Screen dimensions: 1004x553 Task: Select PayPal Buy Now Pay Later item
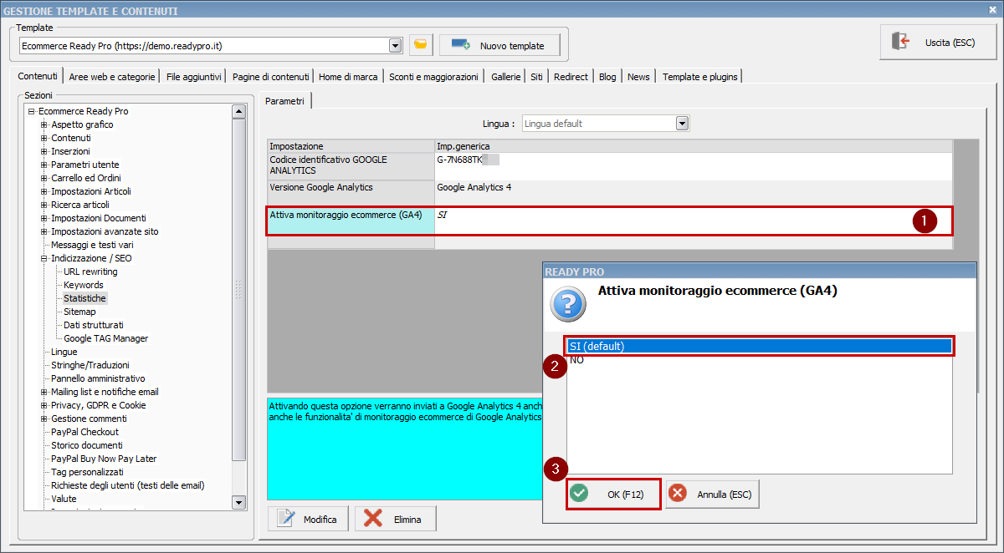point(104,459)
